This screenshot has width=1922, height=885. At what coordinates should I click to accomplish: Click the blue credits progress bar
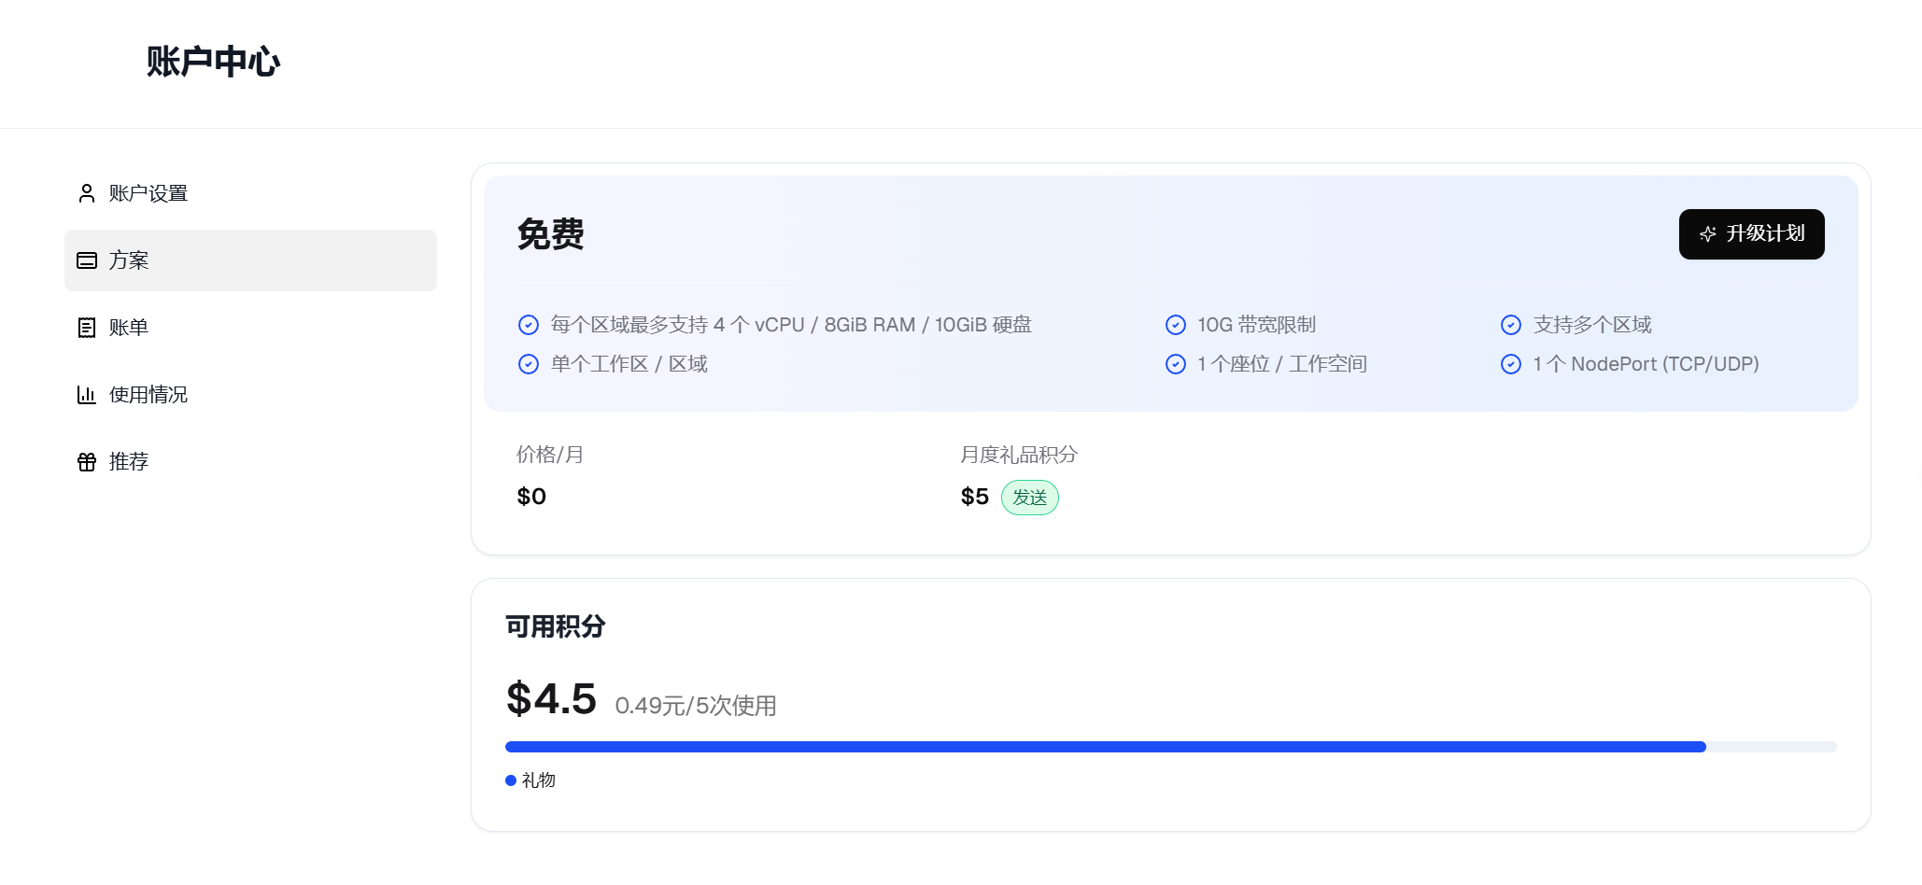(x=1105, y=747)
